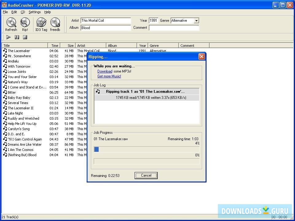Screen dimensions: 295x221
Task: Click the Genre column header
Action: click(163, 46)
